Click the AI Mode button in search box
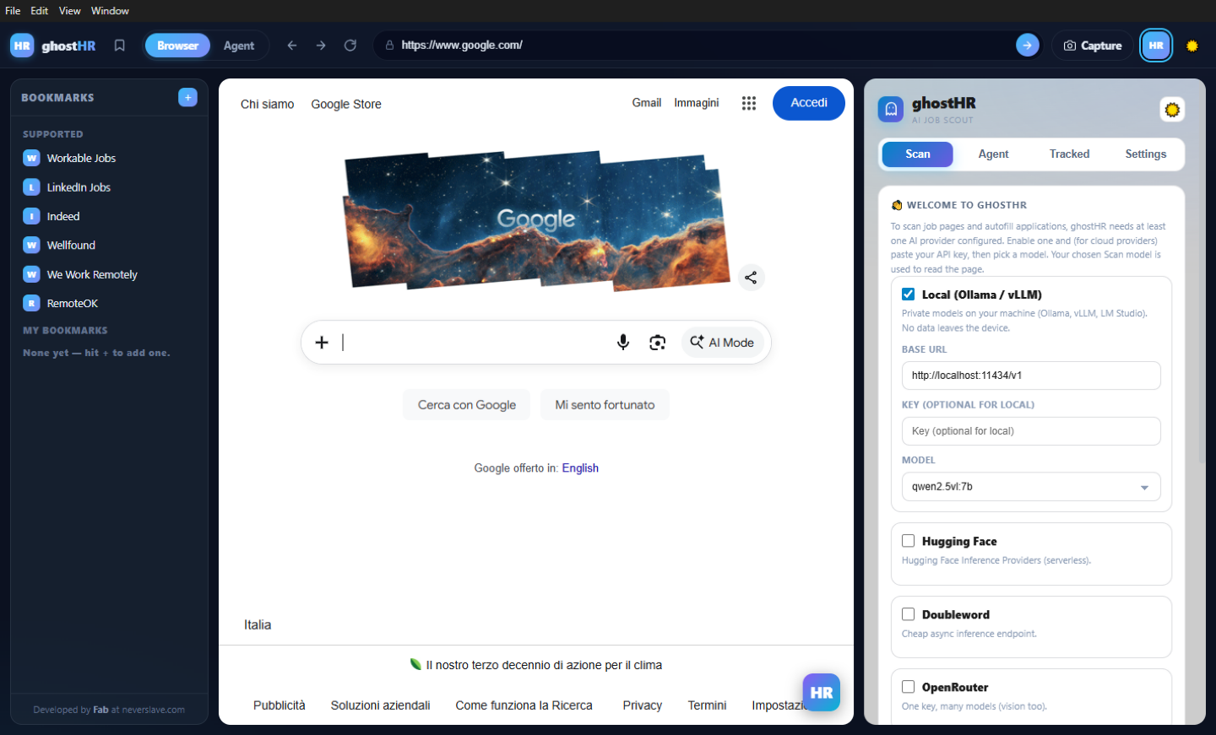The image size is (1216, 735). tap(723, 343)
